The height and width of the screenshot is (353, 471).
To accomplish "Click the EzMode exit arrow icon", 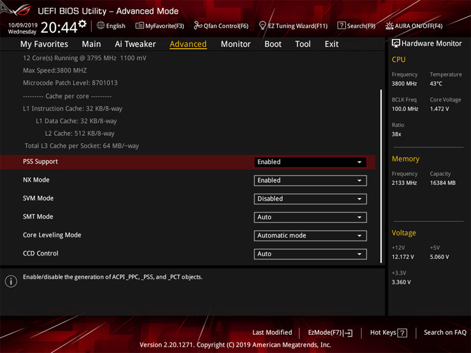I will tap(349, 333).
